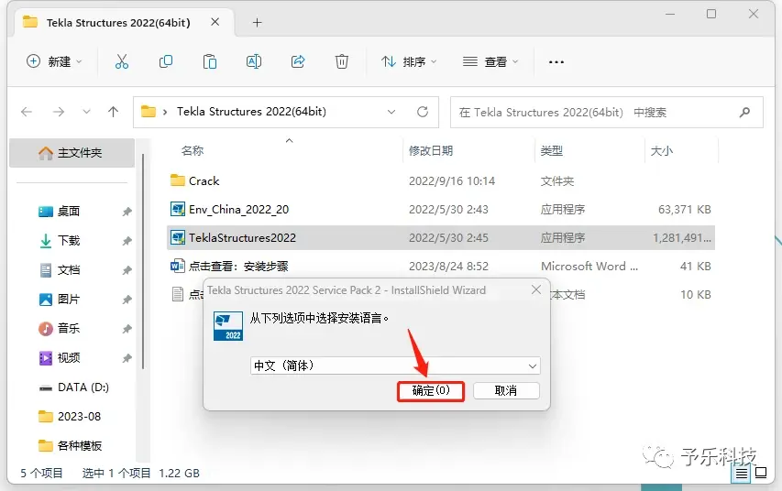Open DATA (D:) drive in navigation pane

pyautogui.click(x=74, y=387)
